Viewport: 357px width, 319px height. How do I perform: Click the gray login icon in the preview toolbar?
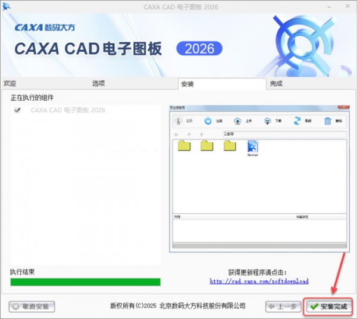[178, 121]
